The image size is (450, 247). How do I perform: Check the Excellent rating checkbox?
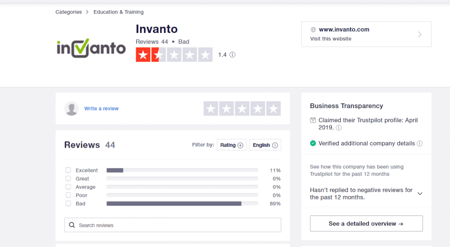(x=68, y=170)
